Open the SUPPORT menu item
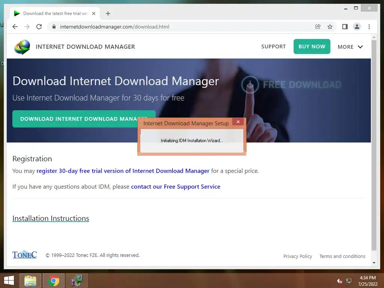The image size is (384, 288). [x=273, y=46]
